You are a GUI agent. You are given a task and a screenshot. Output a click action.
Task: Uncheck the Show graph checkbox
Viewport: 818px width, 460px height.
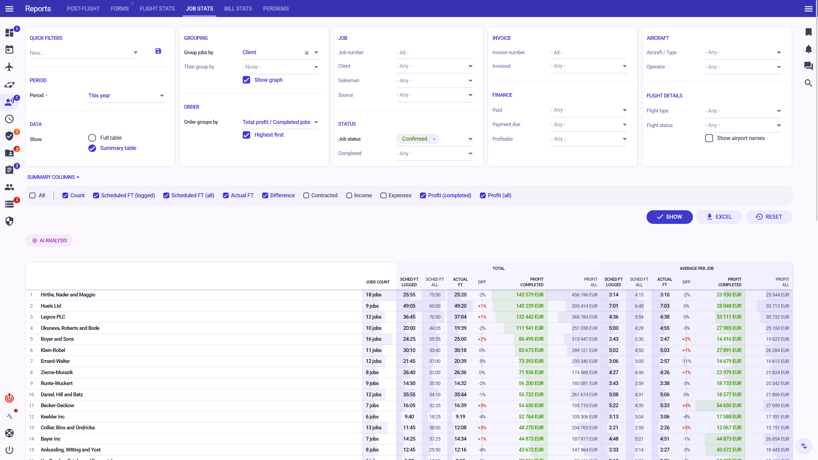(x=246, y=80)
